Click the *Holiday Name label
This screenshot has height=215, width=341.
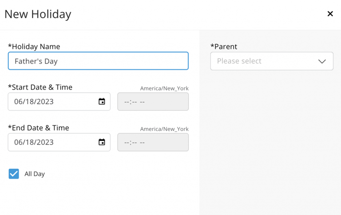click(34, 47)
